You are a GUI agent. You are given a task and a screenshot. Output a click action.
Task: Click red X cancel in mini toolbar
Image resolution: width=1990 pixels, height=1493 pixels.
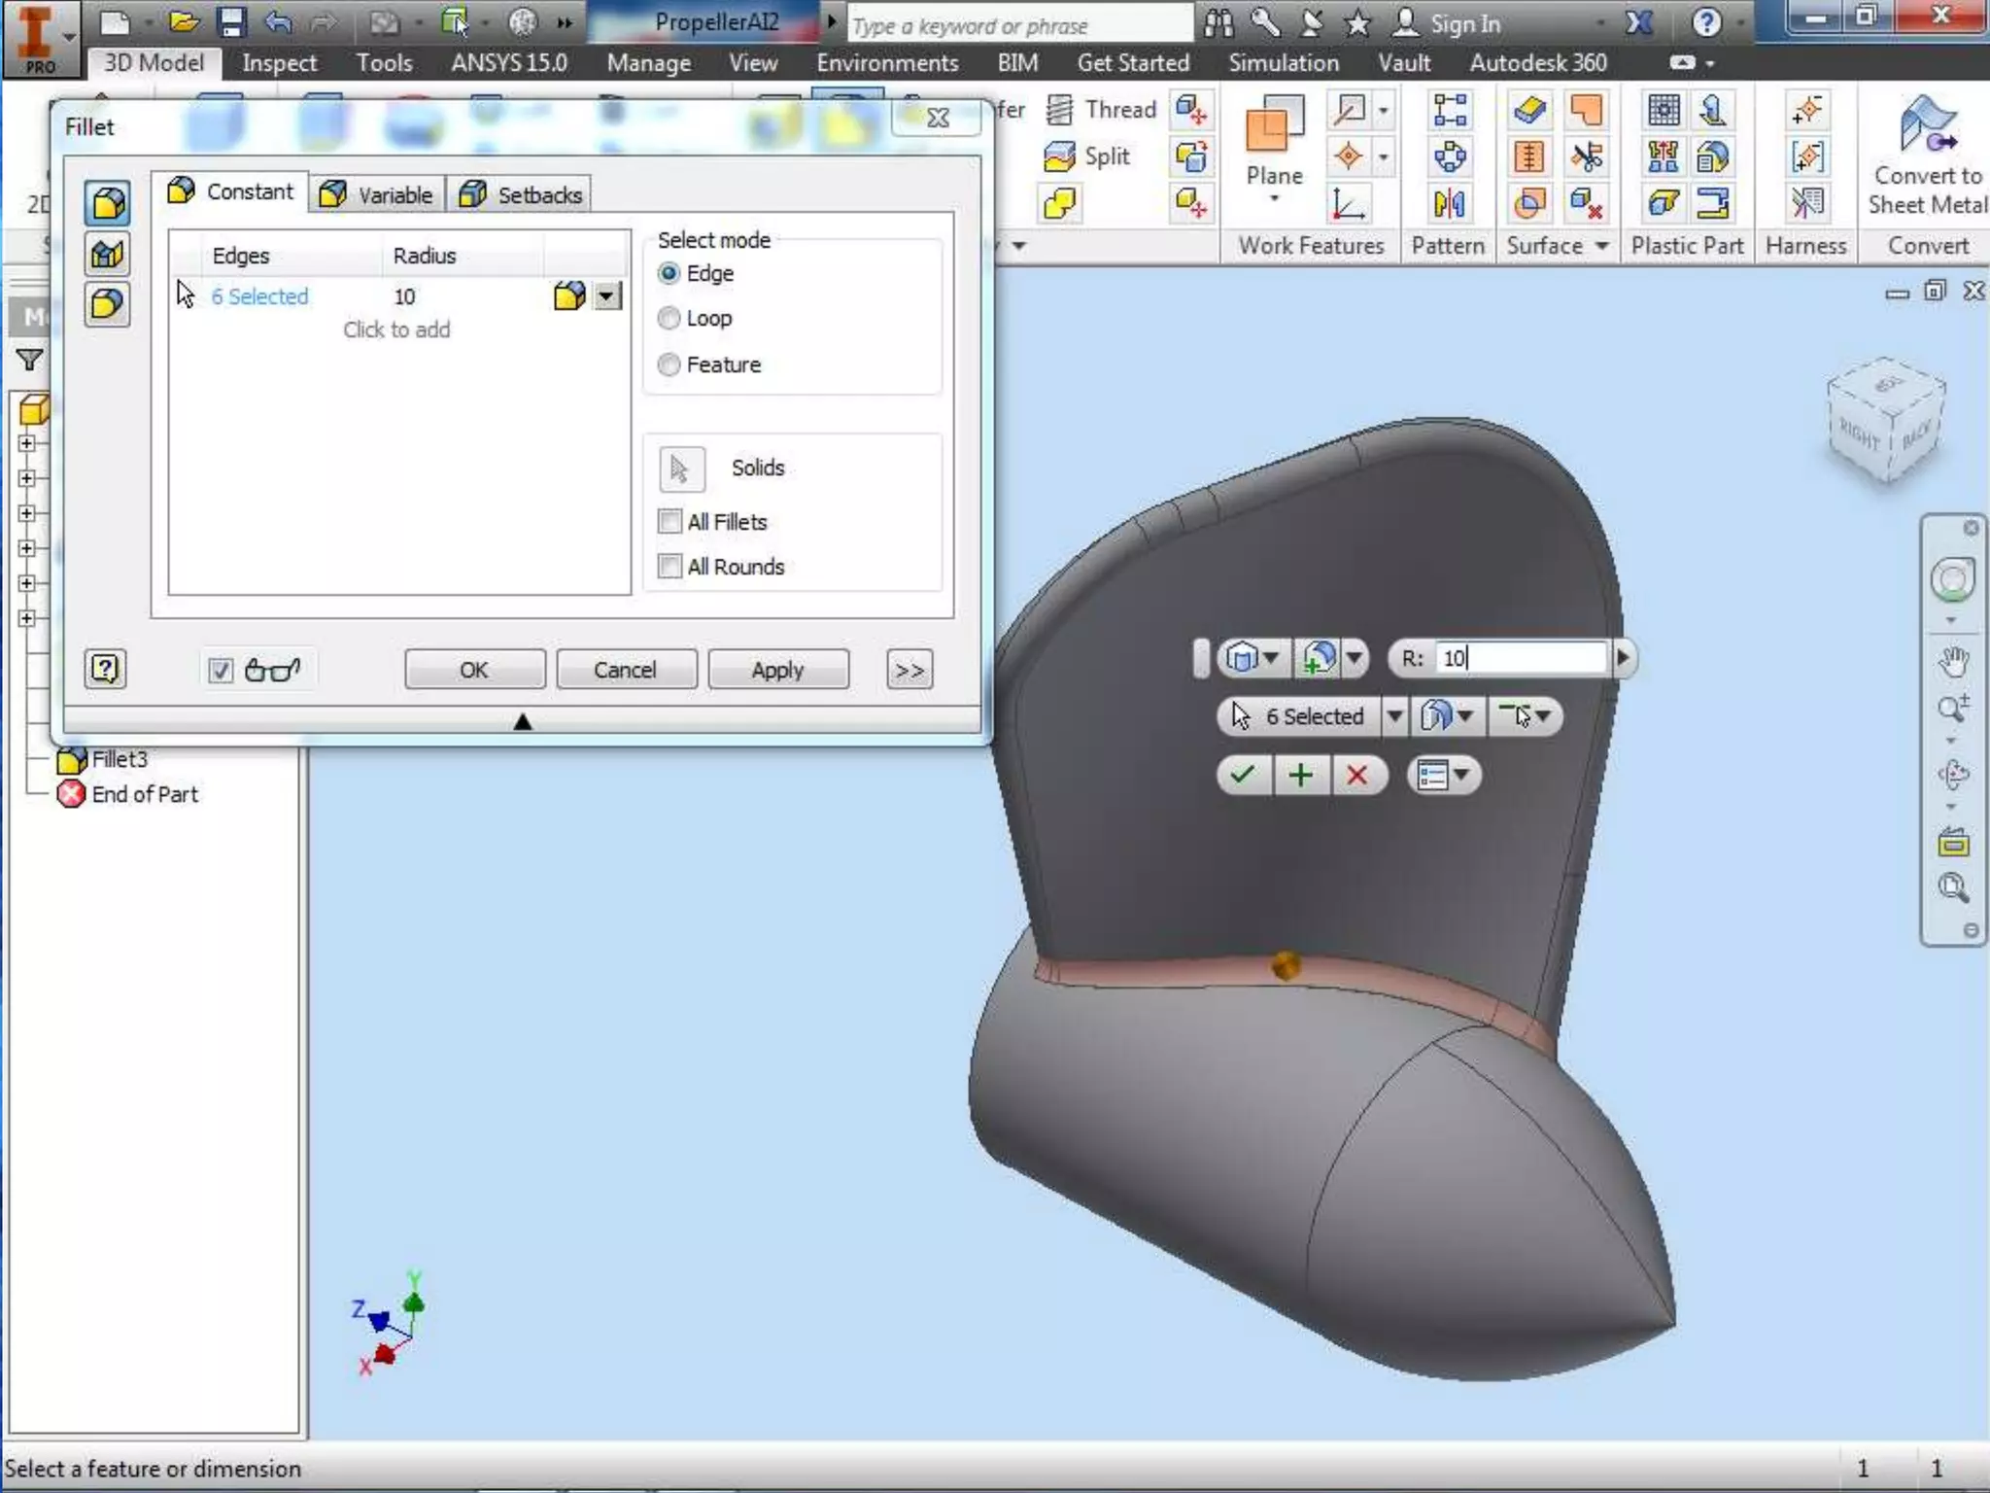pyautogui.click(x=1356, y=775)
